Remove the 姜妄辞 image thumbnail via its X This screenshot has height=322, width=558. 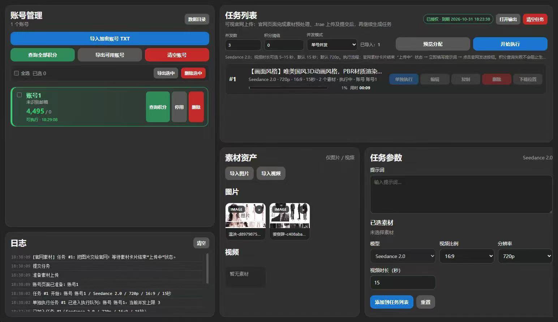(303, 210)
